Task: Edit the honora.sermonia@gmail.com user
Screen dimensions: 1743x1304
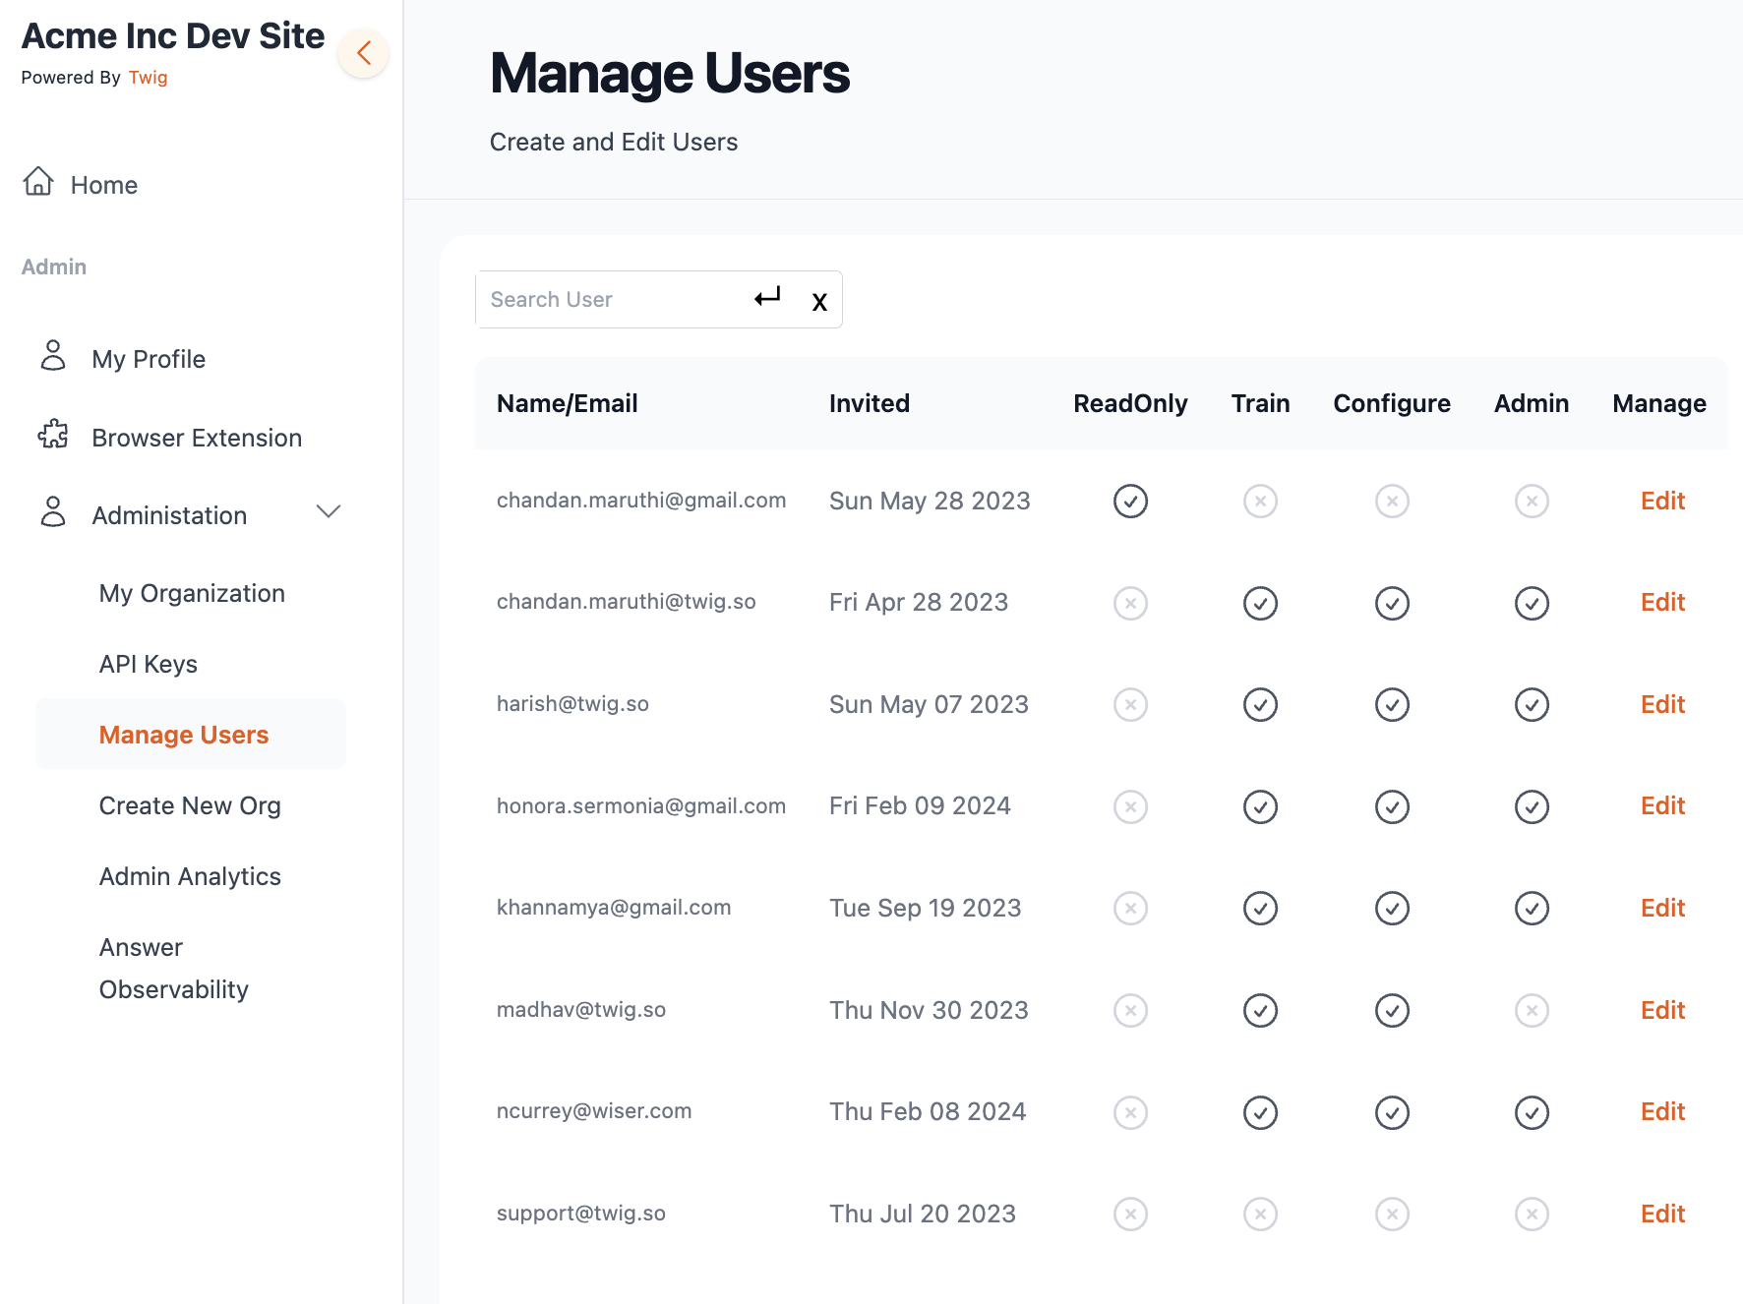Action: click(1662, 806)
